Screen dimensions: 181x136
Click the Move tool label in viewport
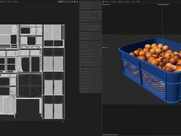coord(105,47)
